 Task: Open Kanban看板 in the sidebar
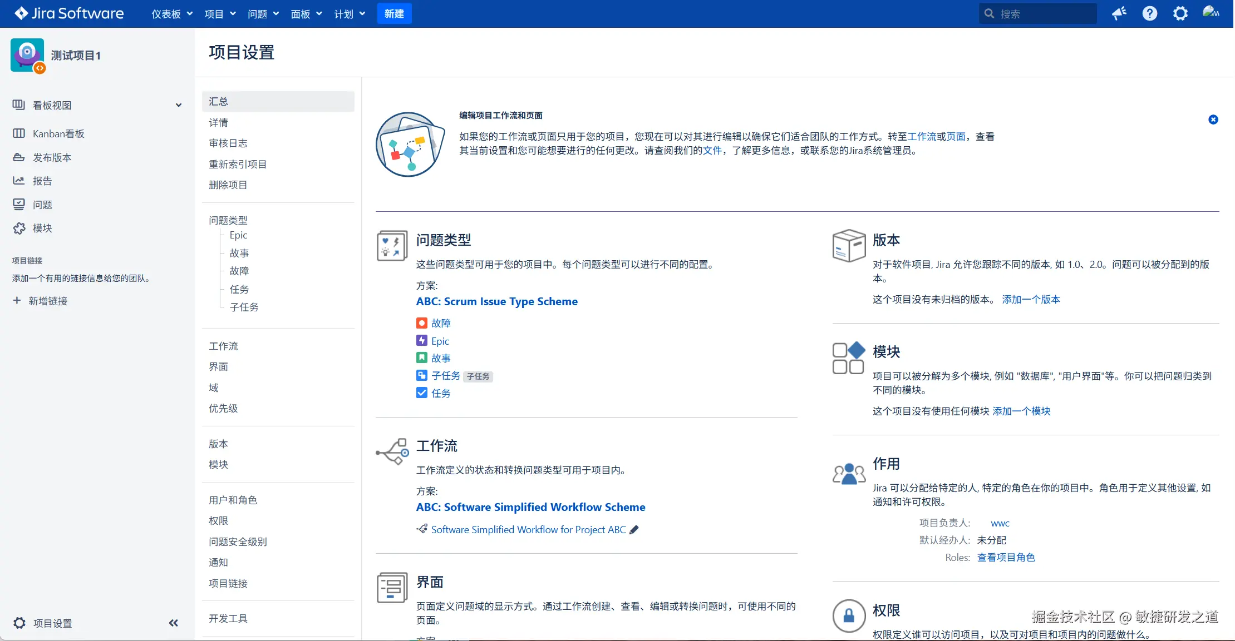point(58,133)
